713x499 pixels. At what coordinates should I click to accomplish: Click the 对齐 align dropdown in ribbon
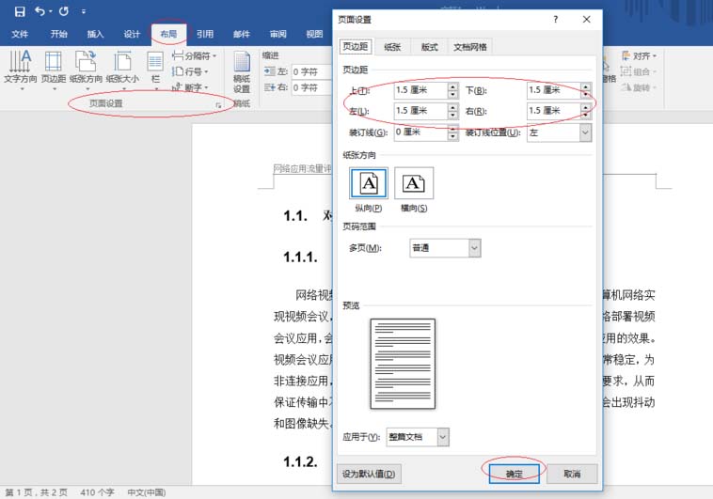click(640, 55)
